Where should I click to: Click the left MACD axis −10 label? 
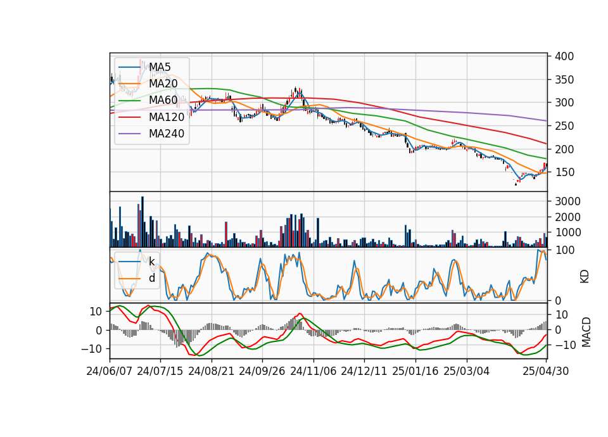[x=91, y=349]
